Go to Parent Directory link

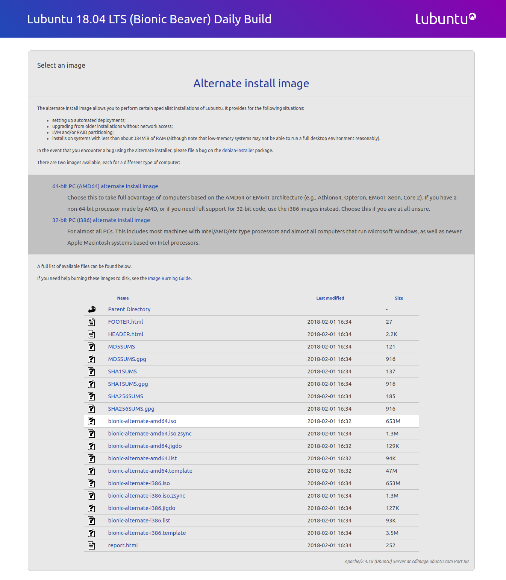(x=129, y=309)
